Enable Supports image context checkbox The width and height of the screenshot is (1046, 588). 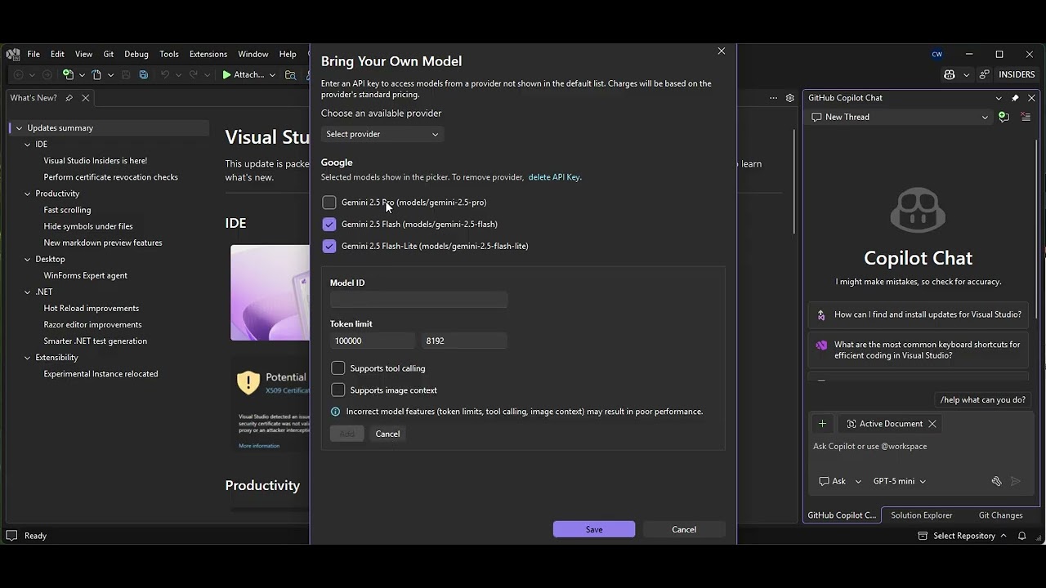pyautogui.click(x=338, y=390)
